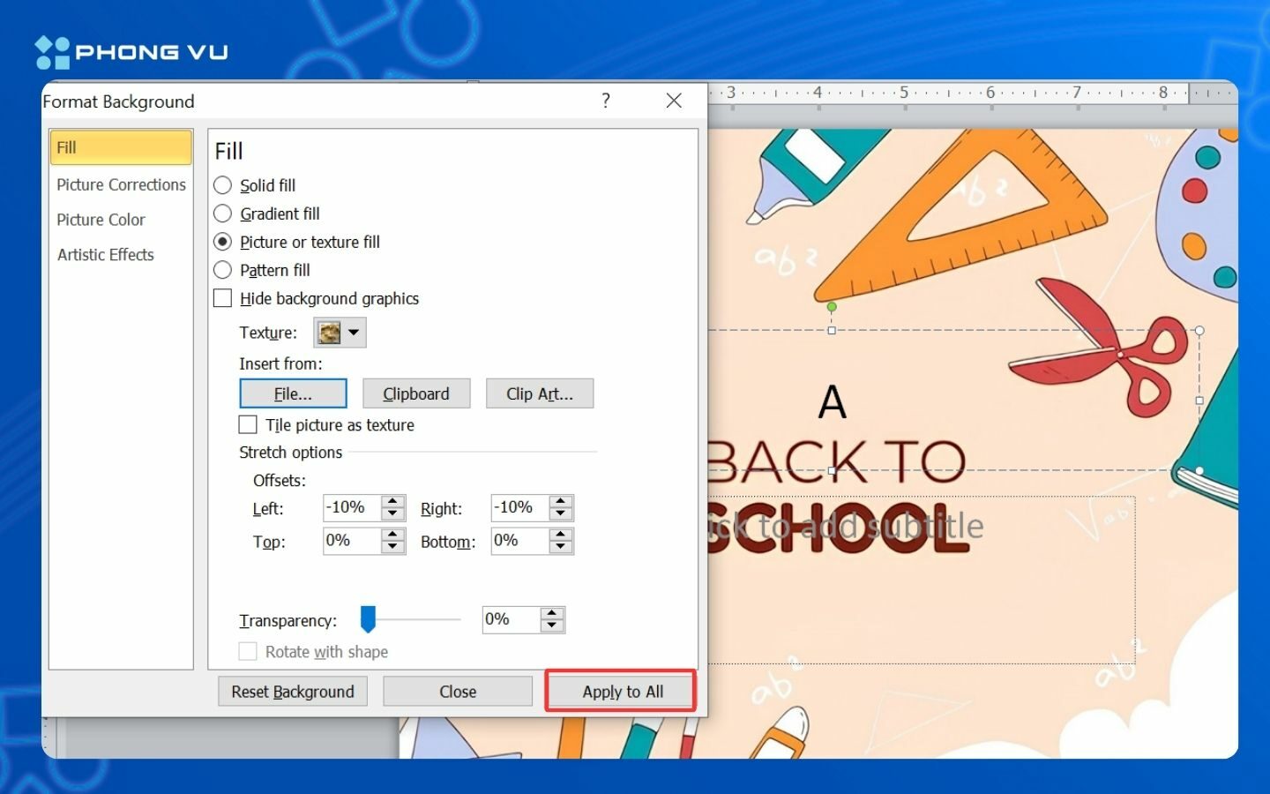Switch to Picture Color section
The image size is (1270, 794).
pos(101,220)
